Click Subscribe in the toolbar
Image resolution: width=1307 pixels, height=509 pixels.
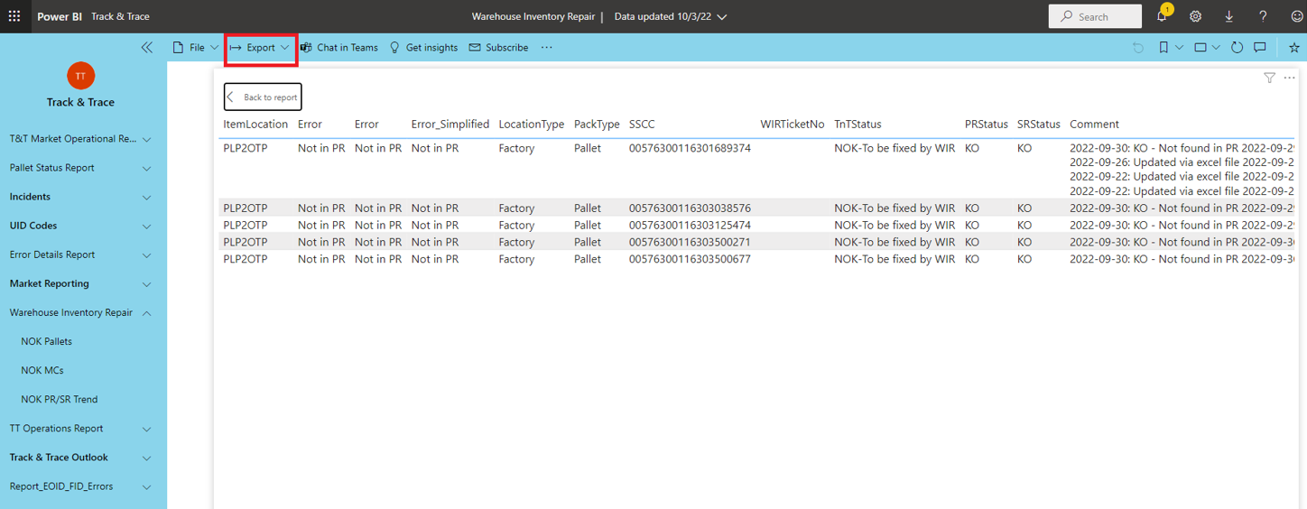pos(498,48)
